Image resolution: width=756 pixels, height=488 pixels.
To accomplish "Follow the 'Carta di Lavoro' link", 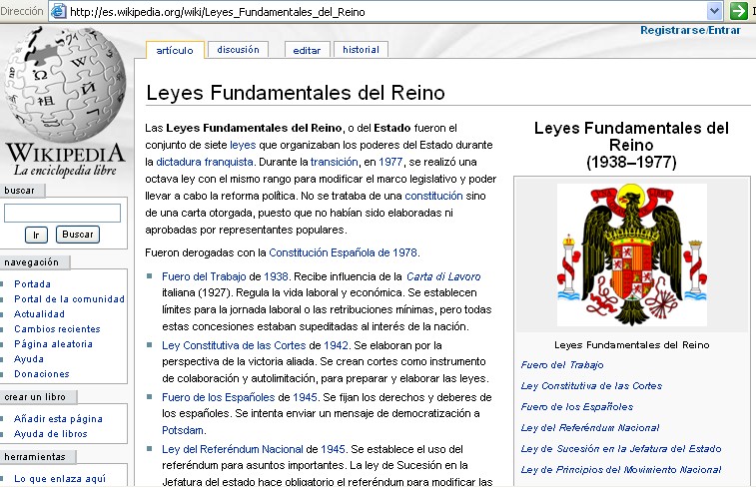I will click(443, 276).
